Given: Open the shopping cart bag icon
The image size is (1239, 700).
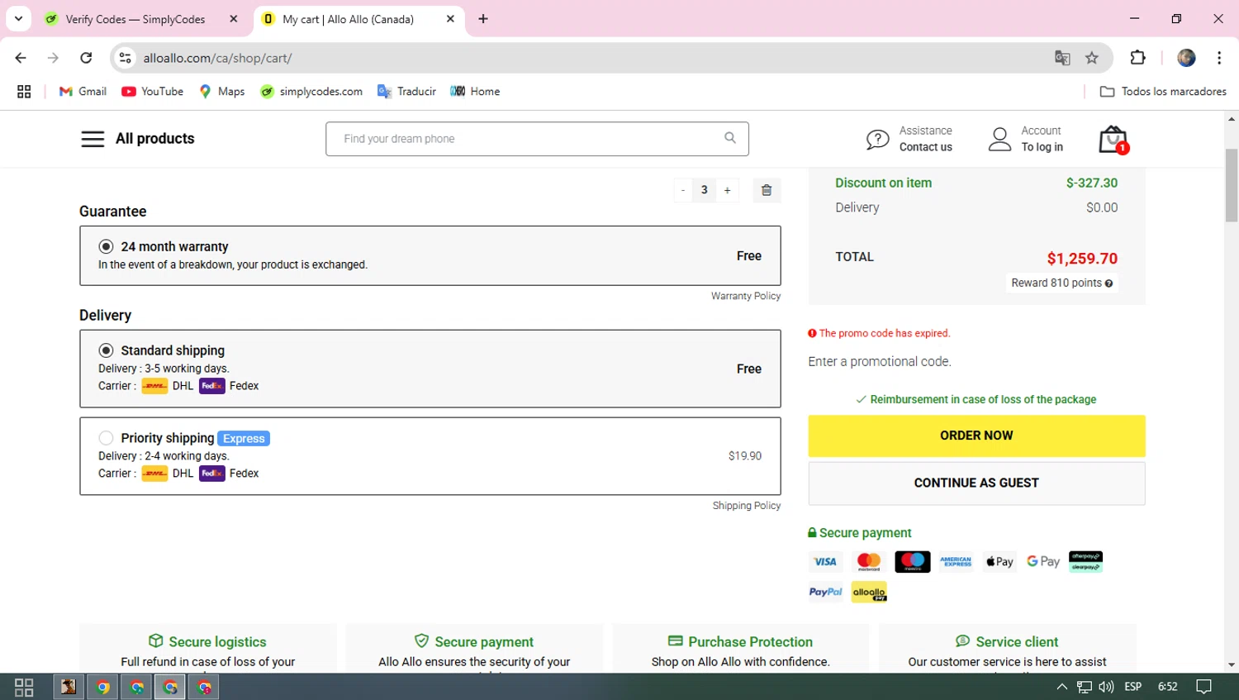Looking at the screenshot, I should 1113,140.
